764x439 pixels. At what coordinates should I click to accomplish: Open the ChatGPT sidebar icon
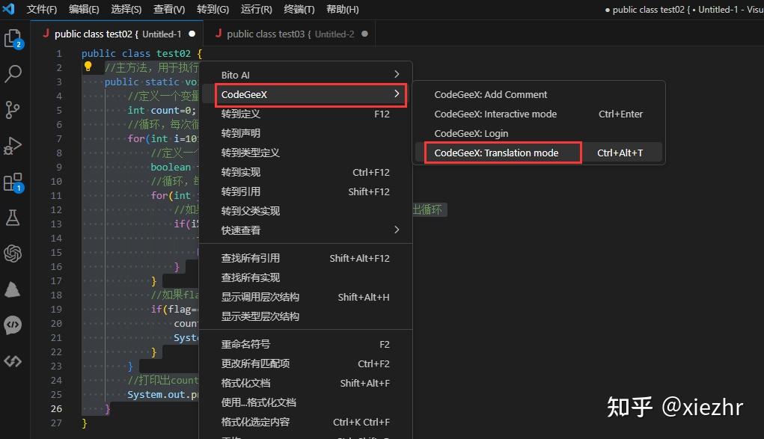[x=13, y=254]
